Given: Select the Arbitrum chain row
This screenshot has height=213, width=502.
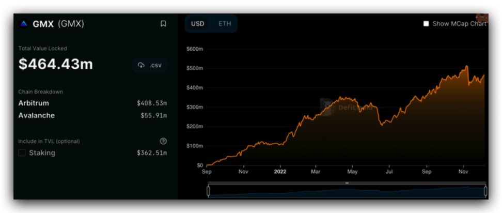Looking at the screenshot, I should point(93,103).
